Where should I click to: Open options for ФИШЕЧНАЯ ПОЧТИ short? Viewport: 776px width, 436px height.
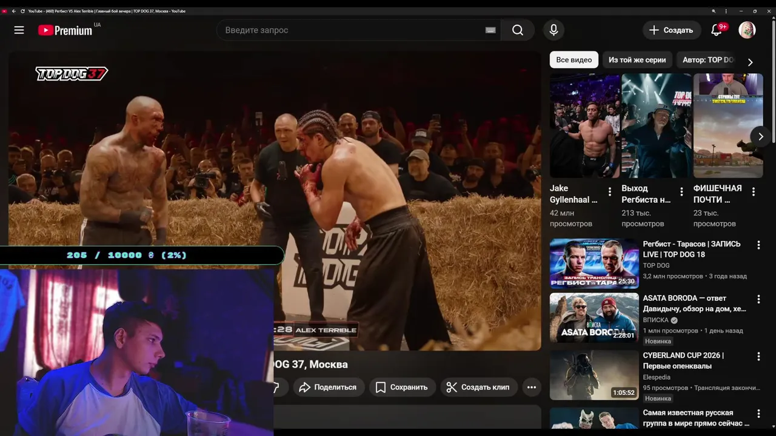click(754, 192)
